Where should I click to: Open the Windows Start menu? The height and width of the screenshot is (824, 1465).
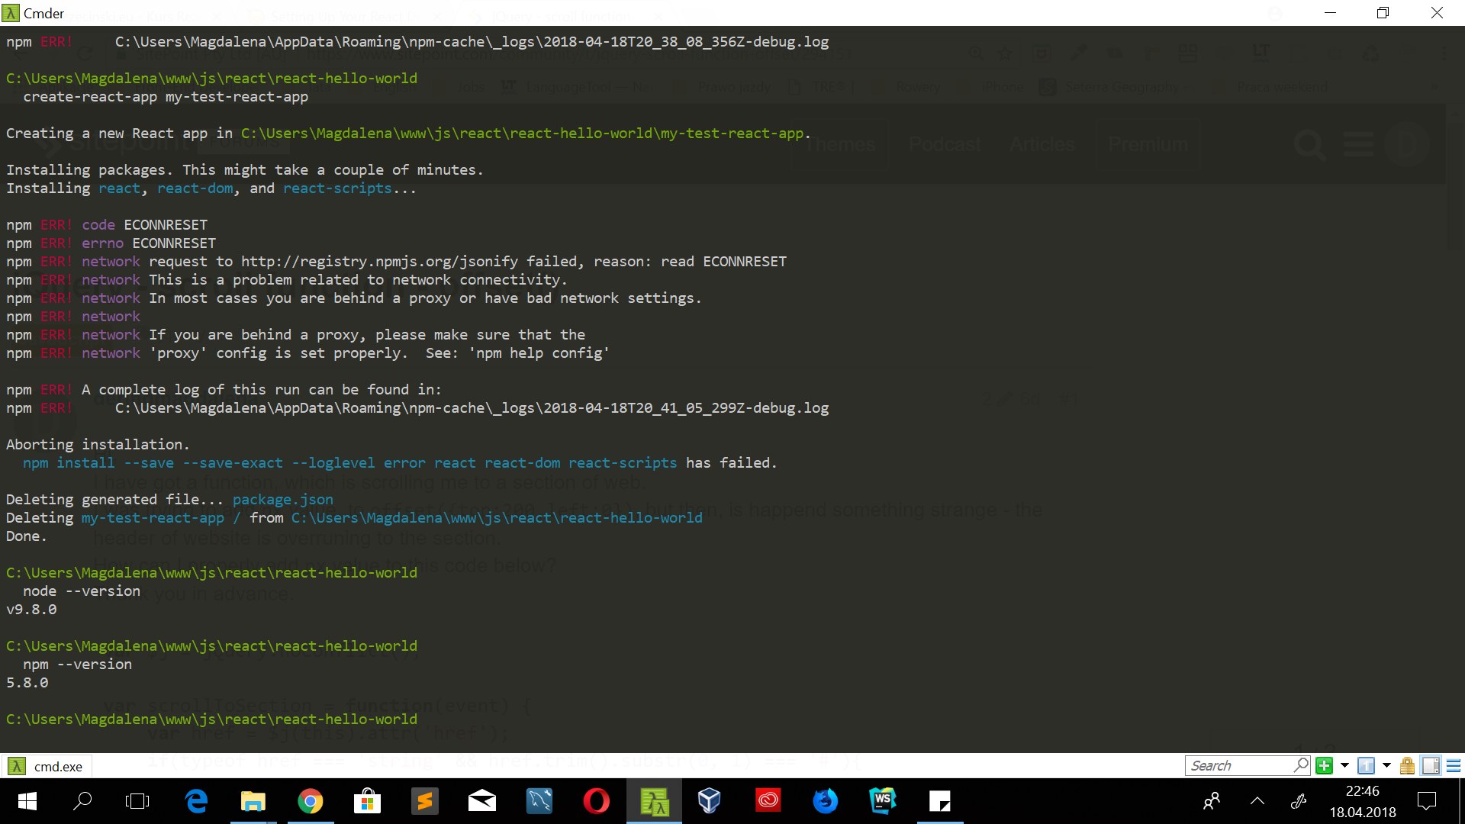[x=27, y=801]
